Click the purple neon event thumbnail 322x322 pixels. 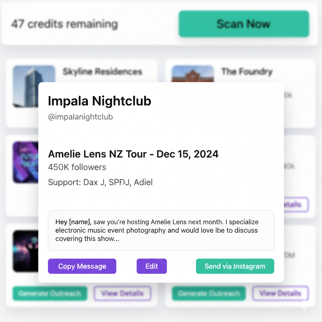point(25,162)
